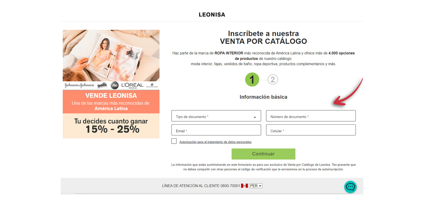Click the Vende Leonisa orange banner
Viewport: 424px width, 200px height.
click(111, 102)
